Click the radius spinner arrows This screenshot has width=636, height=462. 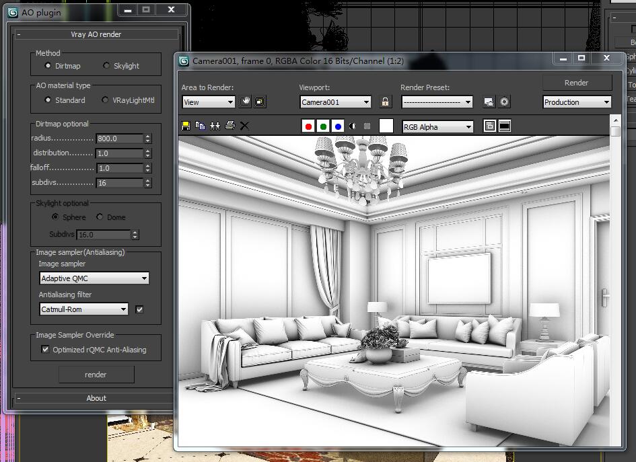point(147,139)
